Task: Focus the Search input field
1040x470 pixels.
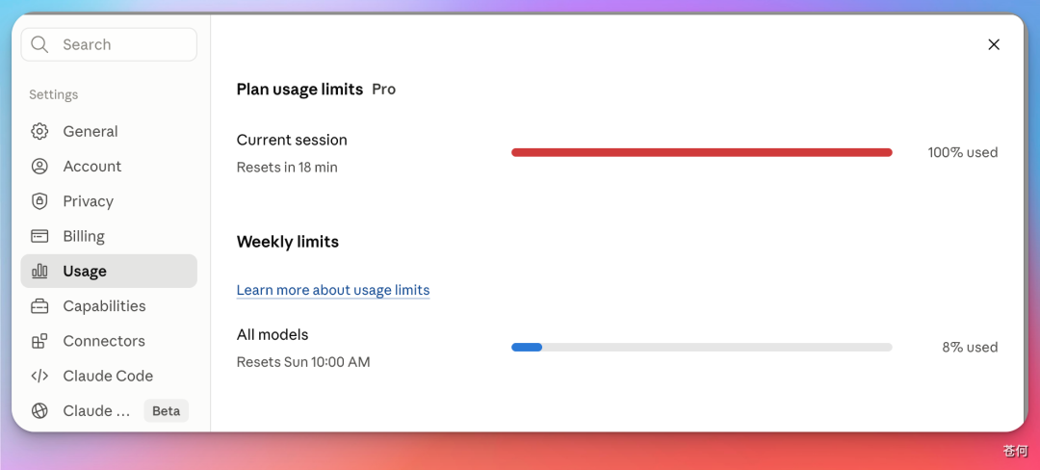Action: (x=109, y=44)
